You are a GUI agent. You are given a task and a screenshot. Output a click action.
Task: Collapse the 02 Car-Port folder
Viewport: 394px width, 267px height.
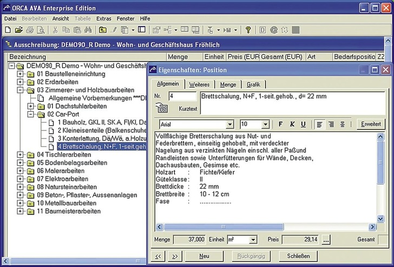pyautogui.click(x=31, y=114)
